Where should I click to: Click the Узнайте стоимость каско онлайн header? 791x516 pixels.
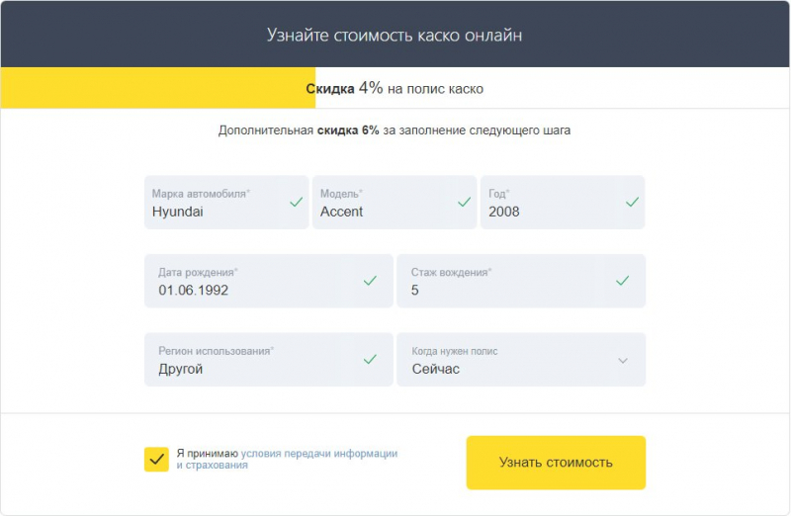pyautogui.click(x=395, y=36)
